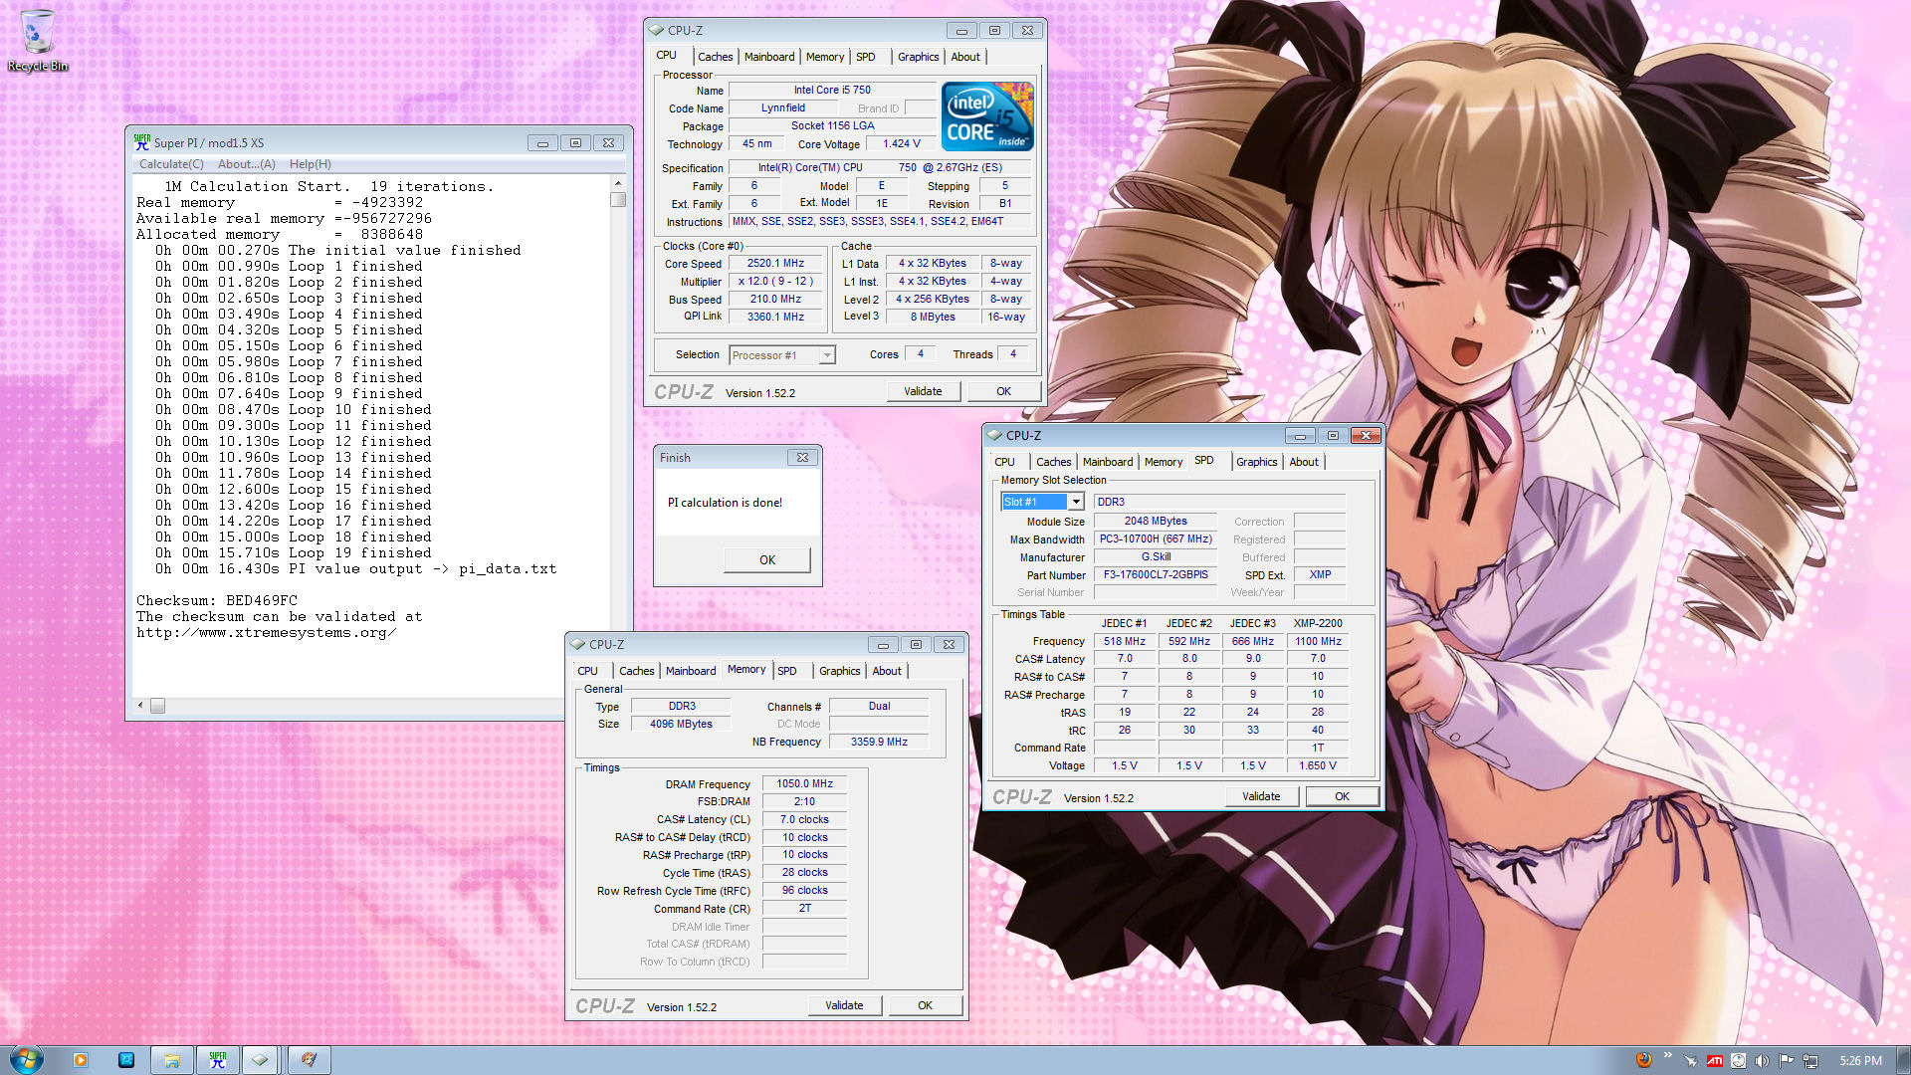The height and width of the screenshot is (1075, 1911).
Task: Click OK in Memory CPU-Z window
Action: 925,1005
